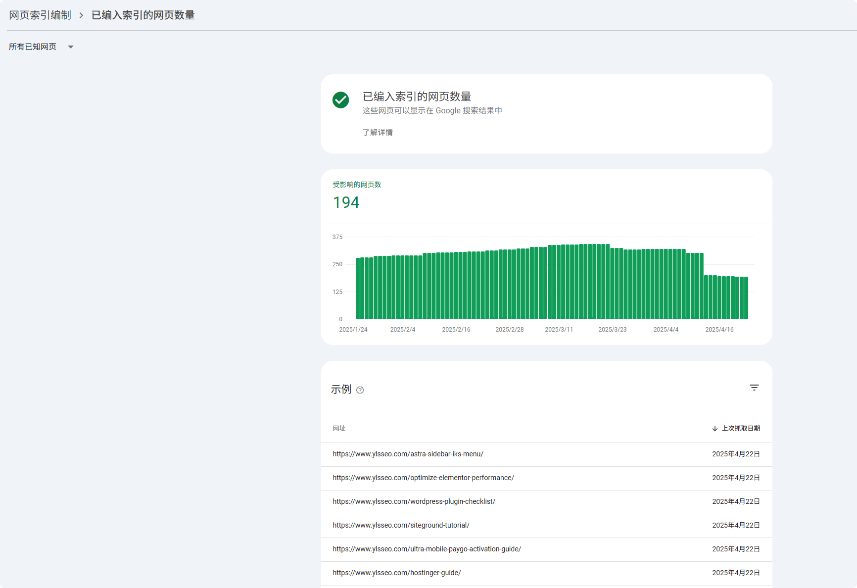Open the astra-sidebar-iks-menu URL row

point(546,454)
